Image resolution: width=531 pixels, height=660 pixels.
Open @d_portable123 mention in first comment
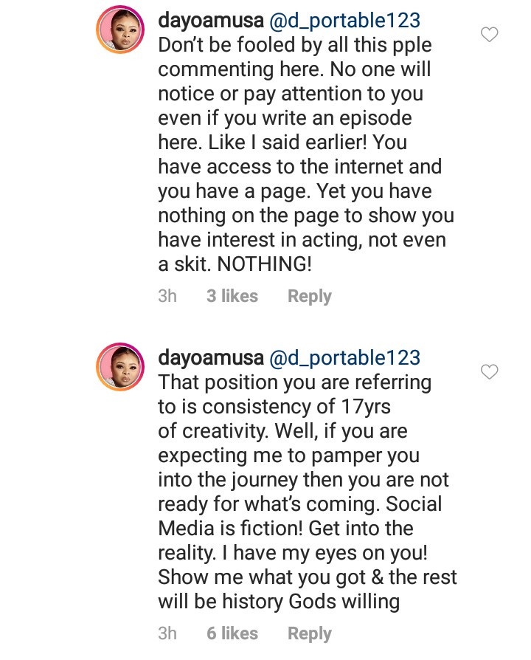click(346, 21)
